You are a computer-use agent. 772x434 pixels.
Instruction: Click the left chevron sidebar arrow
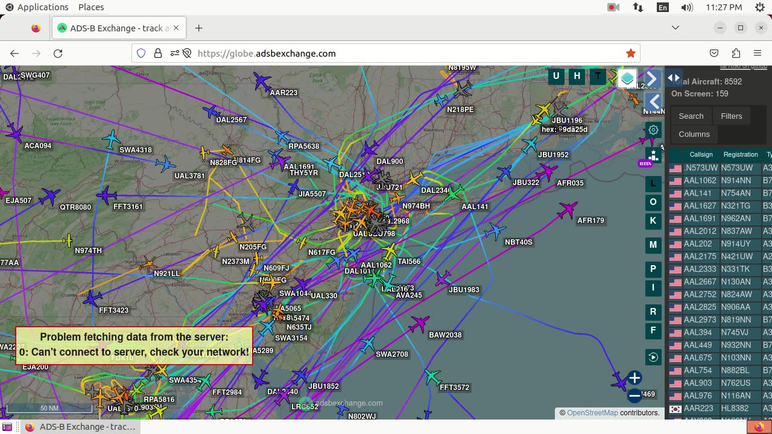tap(653, 102)
